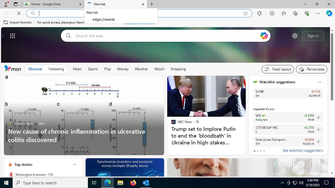Open the Shopify ad card

[125, 167]
